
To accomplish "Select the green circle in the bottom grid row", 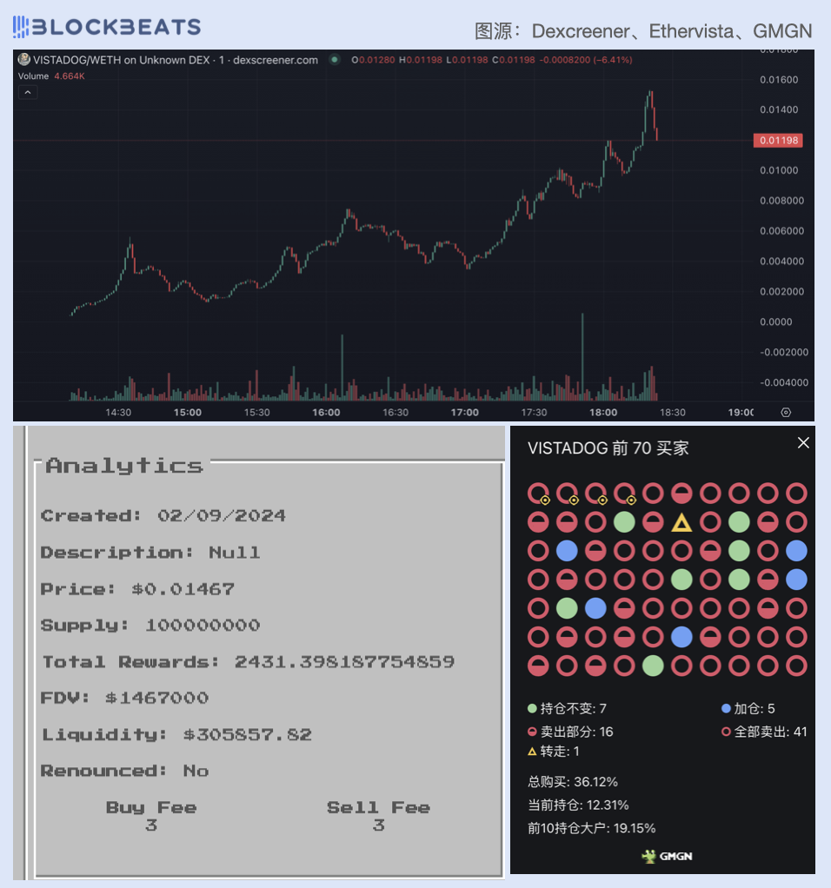I will coord(653,666).
